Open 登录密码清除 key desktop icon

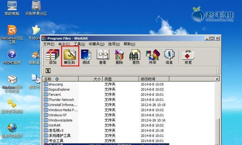(x=12, y=106)
